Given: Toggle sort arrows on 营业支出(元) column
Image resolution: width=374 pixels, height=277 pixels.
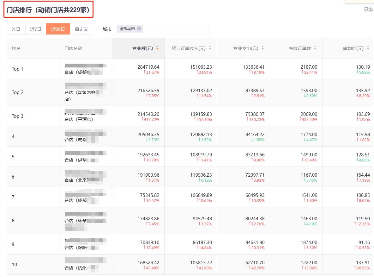Looking at the screenshot, I should pyautogui.click(x=263, y=48).
